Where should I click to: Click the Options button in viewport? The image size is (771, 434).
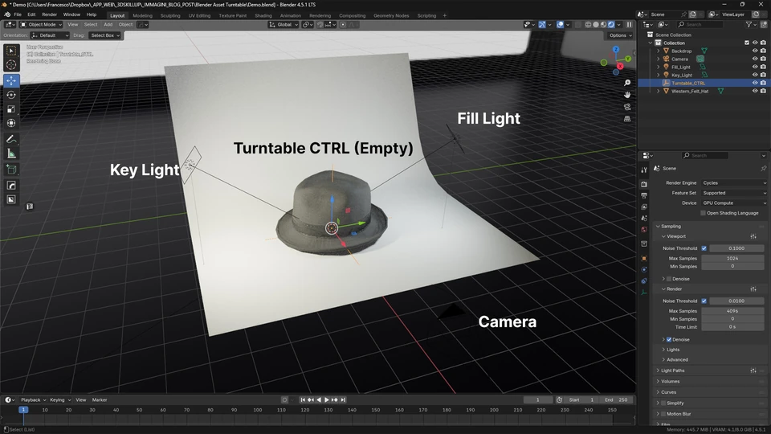pos(619,35)
